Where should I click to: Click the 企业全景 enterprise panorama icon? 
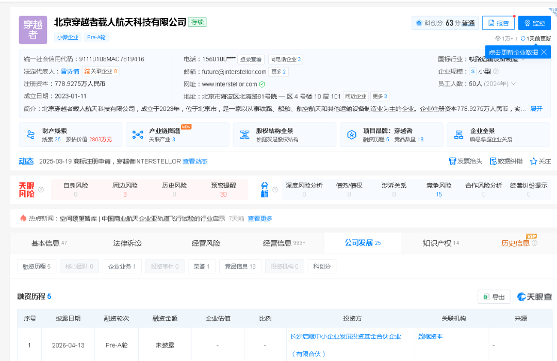point(458,135)
